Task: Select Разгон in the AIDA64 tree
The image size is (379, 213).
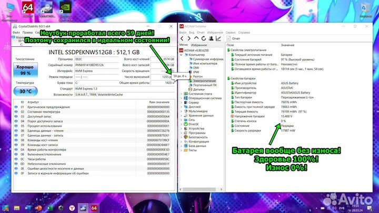Action: pyautogui.click(x=196, y=76)
